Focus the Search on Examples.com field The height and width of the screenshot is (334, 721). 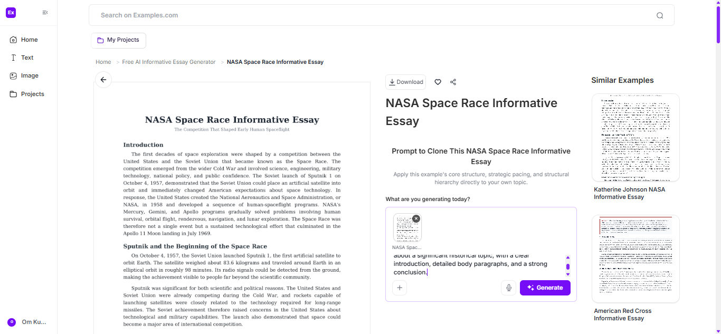tap(381, 15)
